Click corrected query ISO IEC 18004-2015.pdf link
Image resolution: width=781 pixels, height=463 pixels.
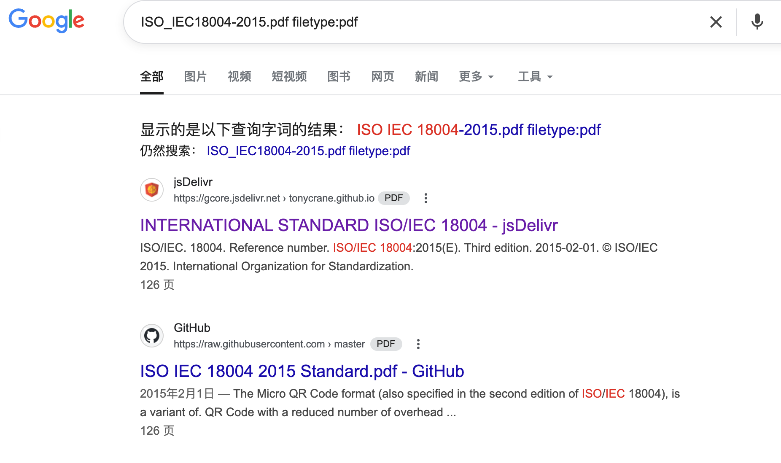tap(478, 130)
